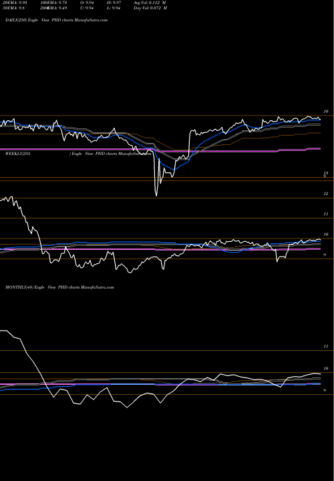
Task: Click the monthly chart axis label 11
Action: 326,346
